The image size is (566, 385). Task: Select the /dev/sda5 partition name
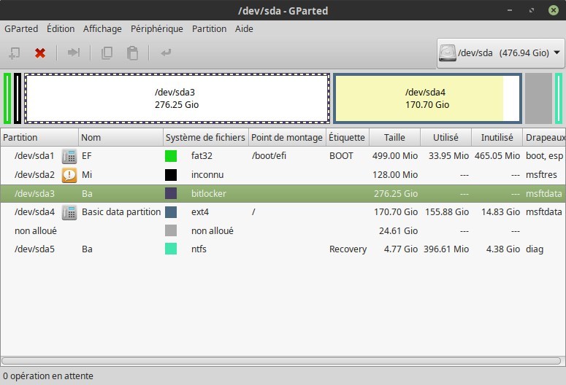(34, 249)
